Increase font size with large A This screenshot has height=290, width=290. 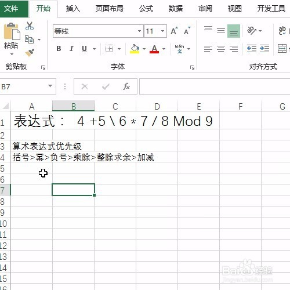[174, 31]
